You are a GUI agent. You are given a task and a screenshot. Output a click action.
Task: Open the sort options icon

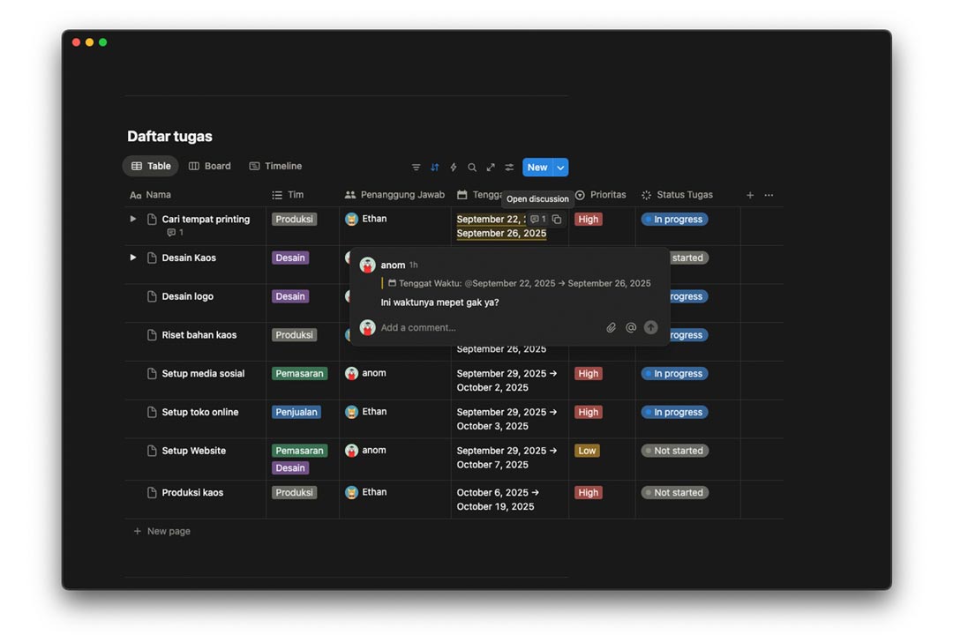click(x=435, y=168)
